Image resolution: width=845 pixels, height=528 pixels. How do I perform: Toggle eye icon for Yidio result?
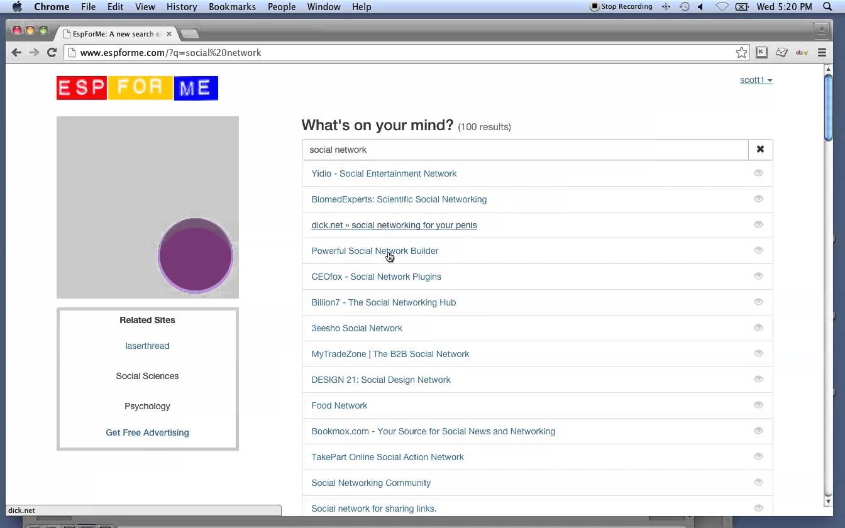[x=758, y=173]
